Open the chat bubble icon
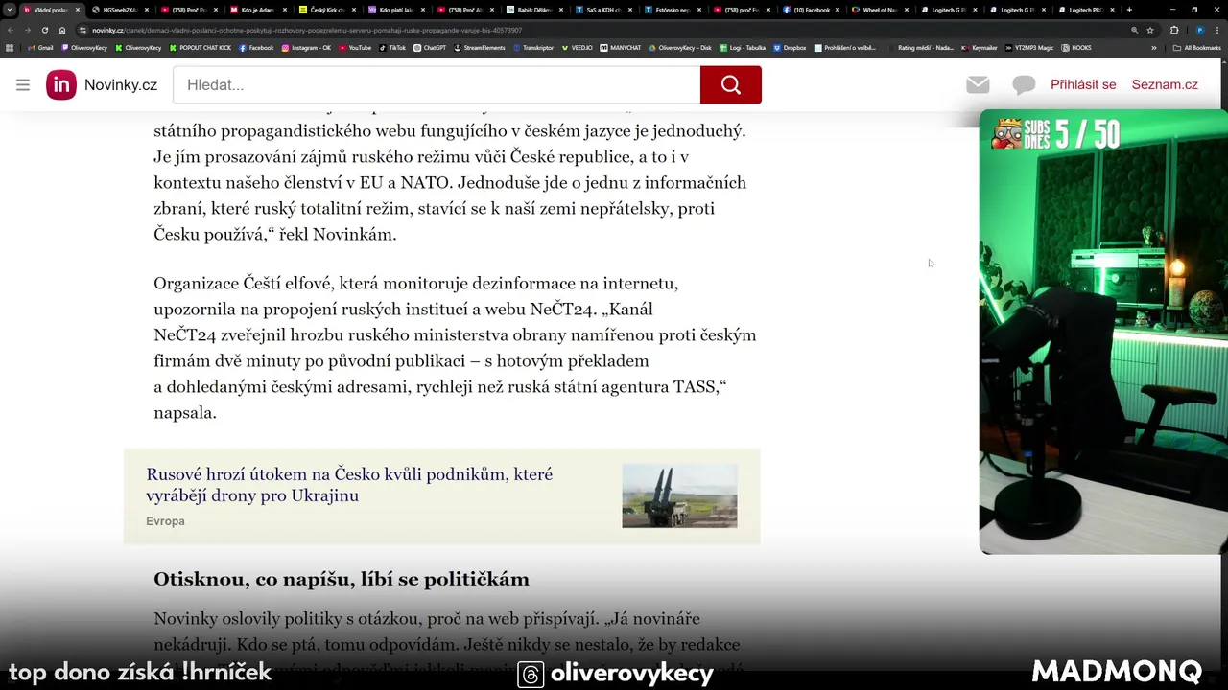Image resolution: width=1228 pixels, height=690 pixels. tap(1024, 84)
